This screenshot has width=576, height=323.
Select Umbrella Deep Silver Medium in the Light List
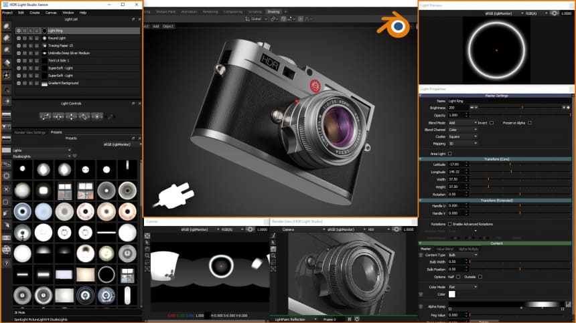pos(68,53)
